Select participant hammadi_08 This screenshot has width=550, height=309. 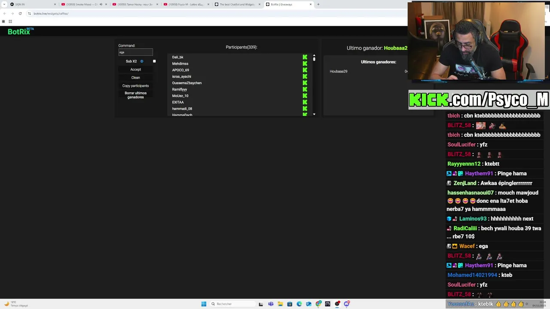[182, 109]
